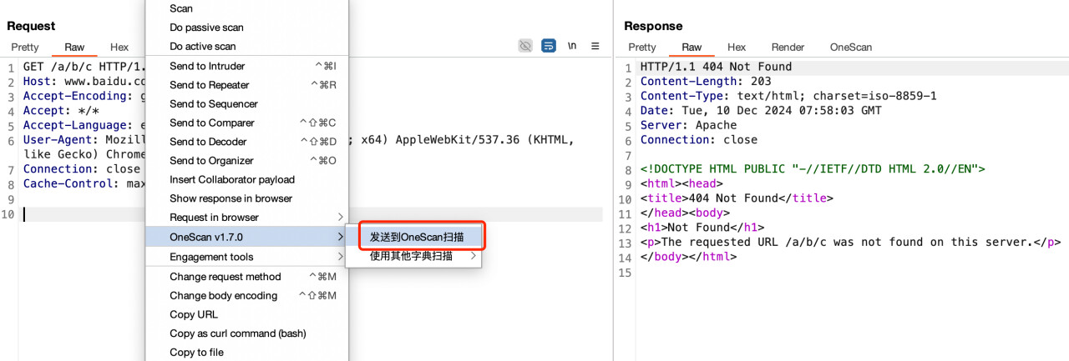Select Send to Repeater in context menu
The height and width of the screenshot is (361, 1069).
click(209, 85)
